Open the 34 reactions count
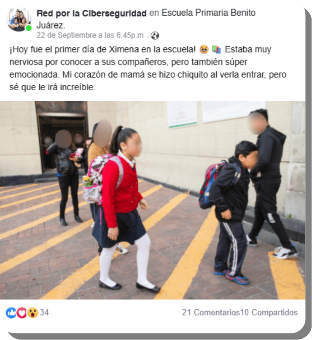Viewport: 312px width, 340px height. (44, 313)
